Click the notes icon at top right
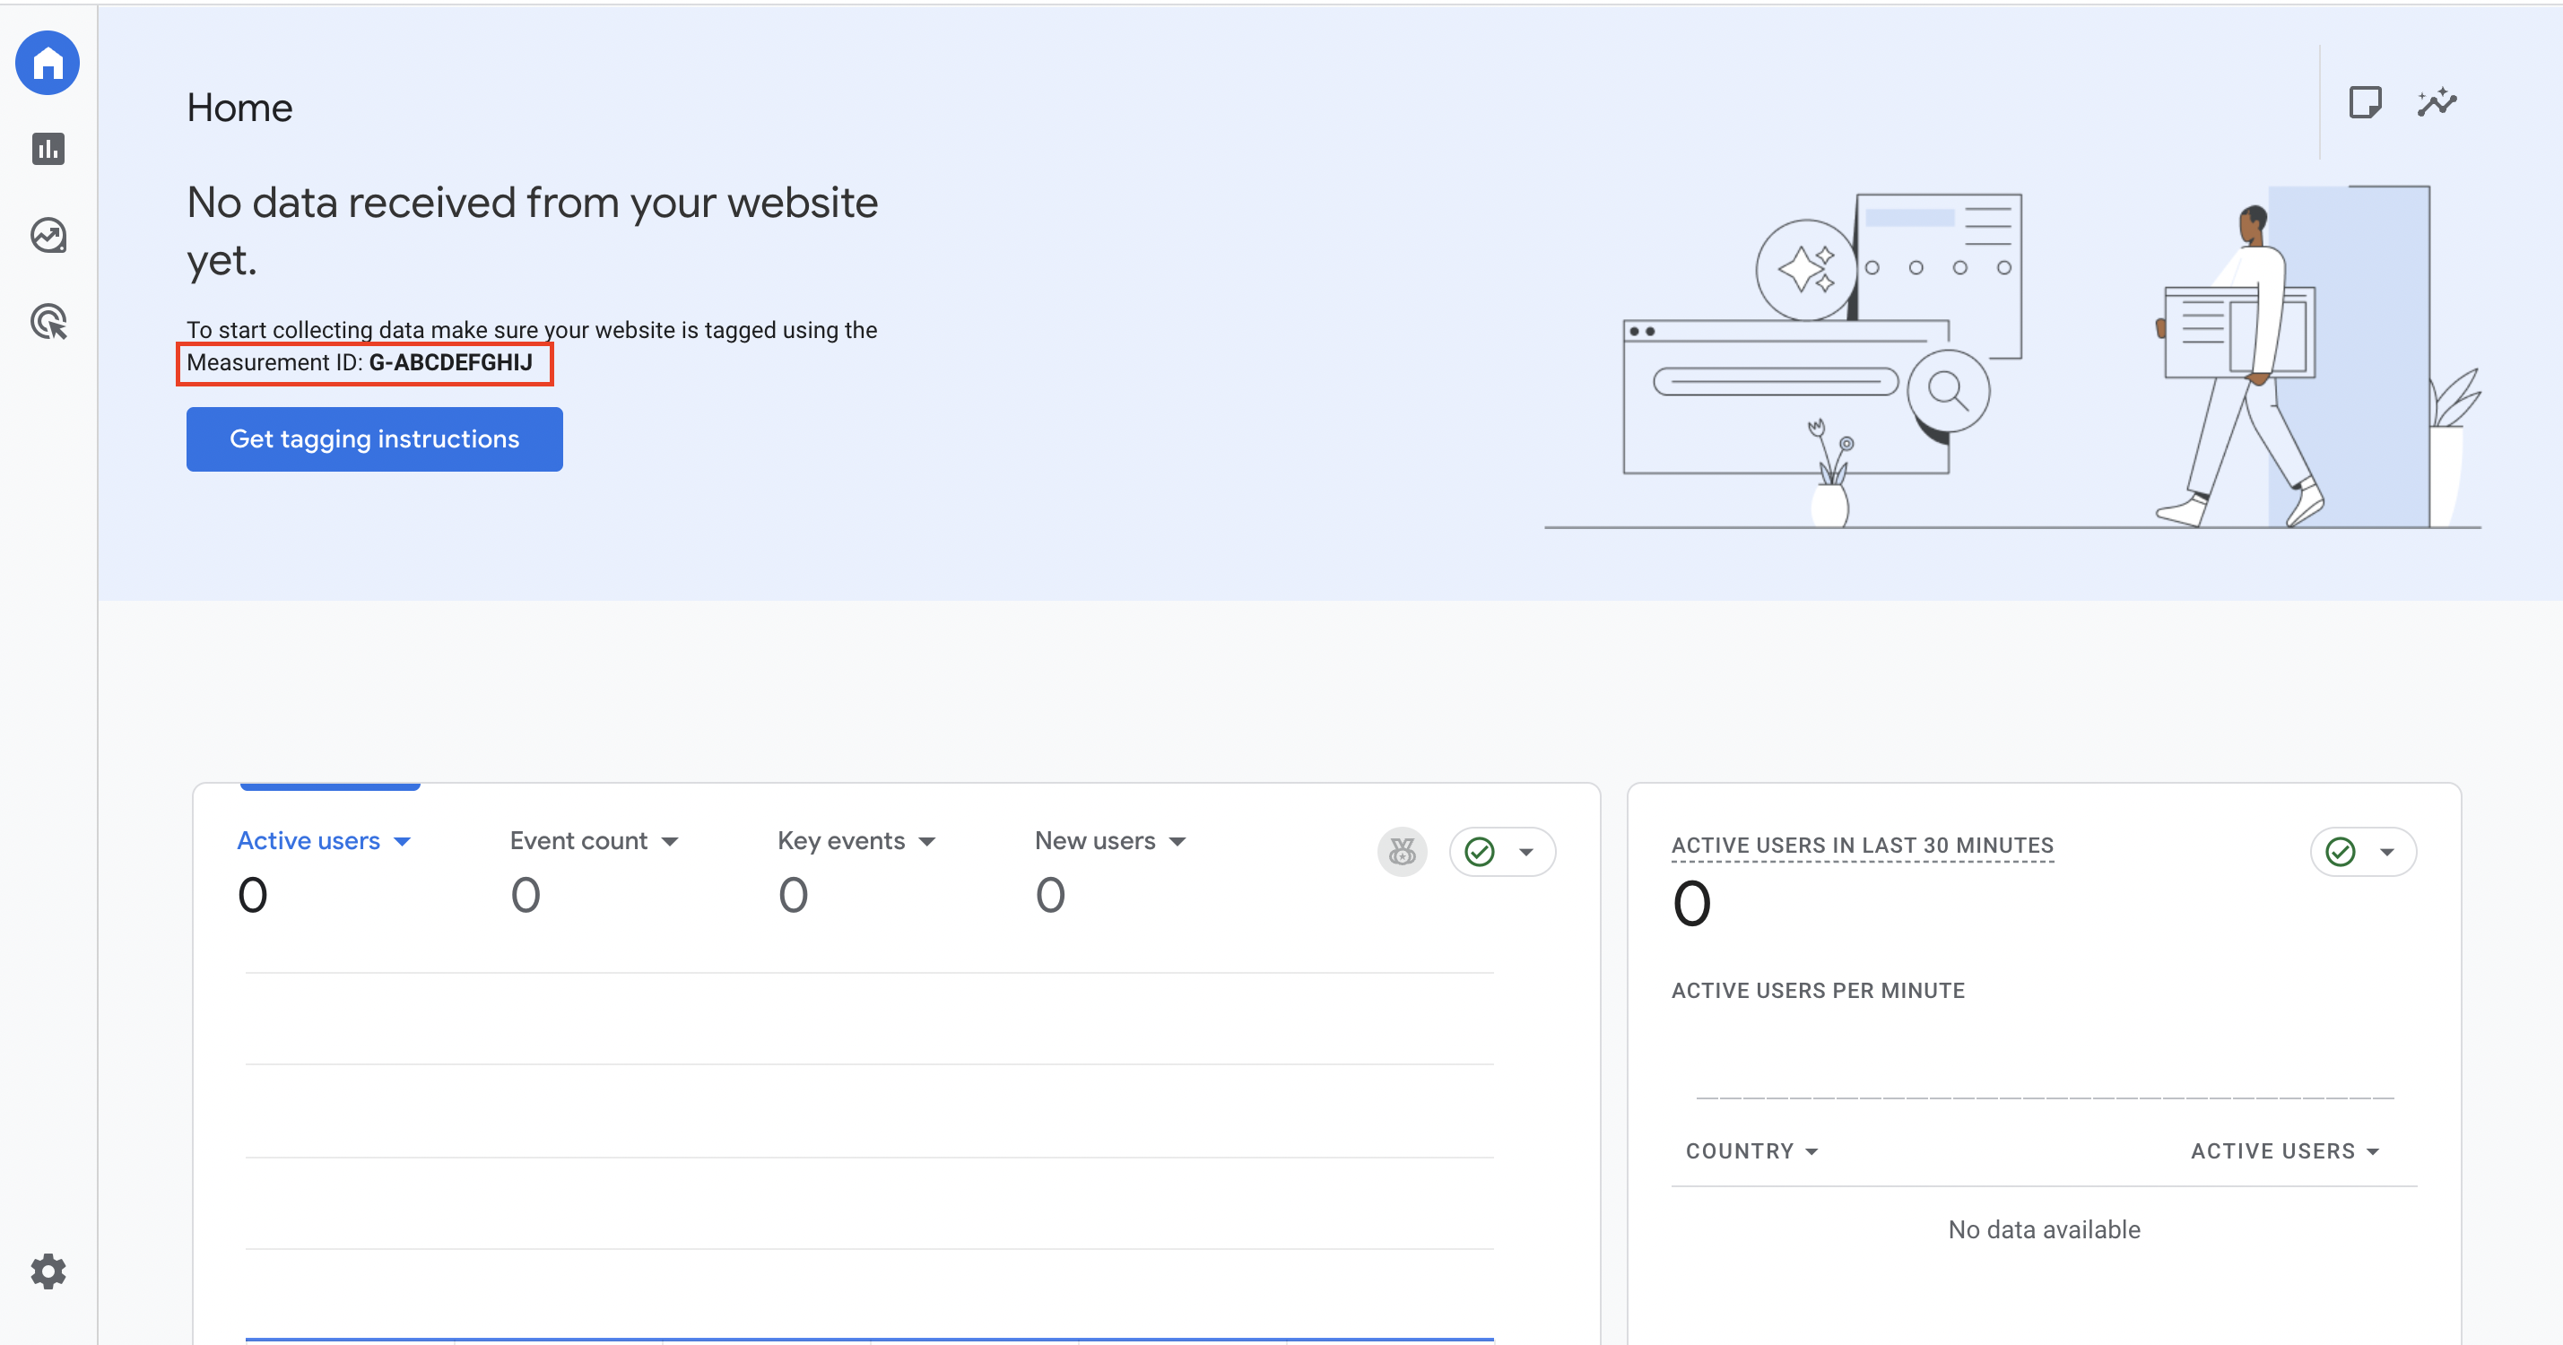Screen dimensions: 2563x1345 [2367, 100]
